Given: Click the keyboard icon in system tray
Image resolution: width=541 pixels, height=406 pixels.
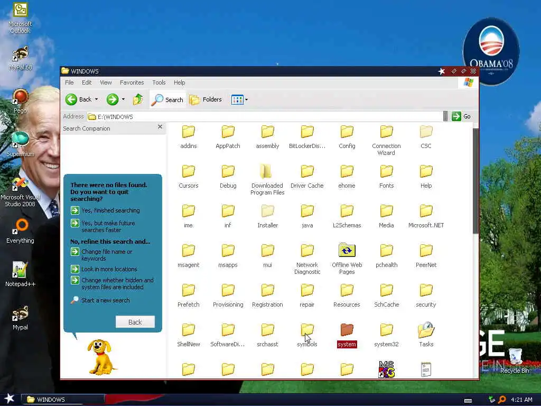Looking at the screenshot, I should (468, 401).
